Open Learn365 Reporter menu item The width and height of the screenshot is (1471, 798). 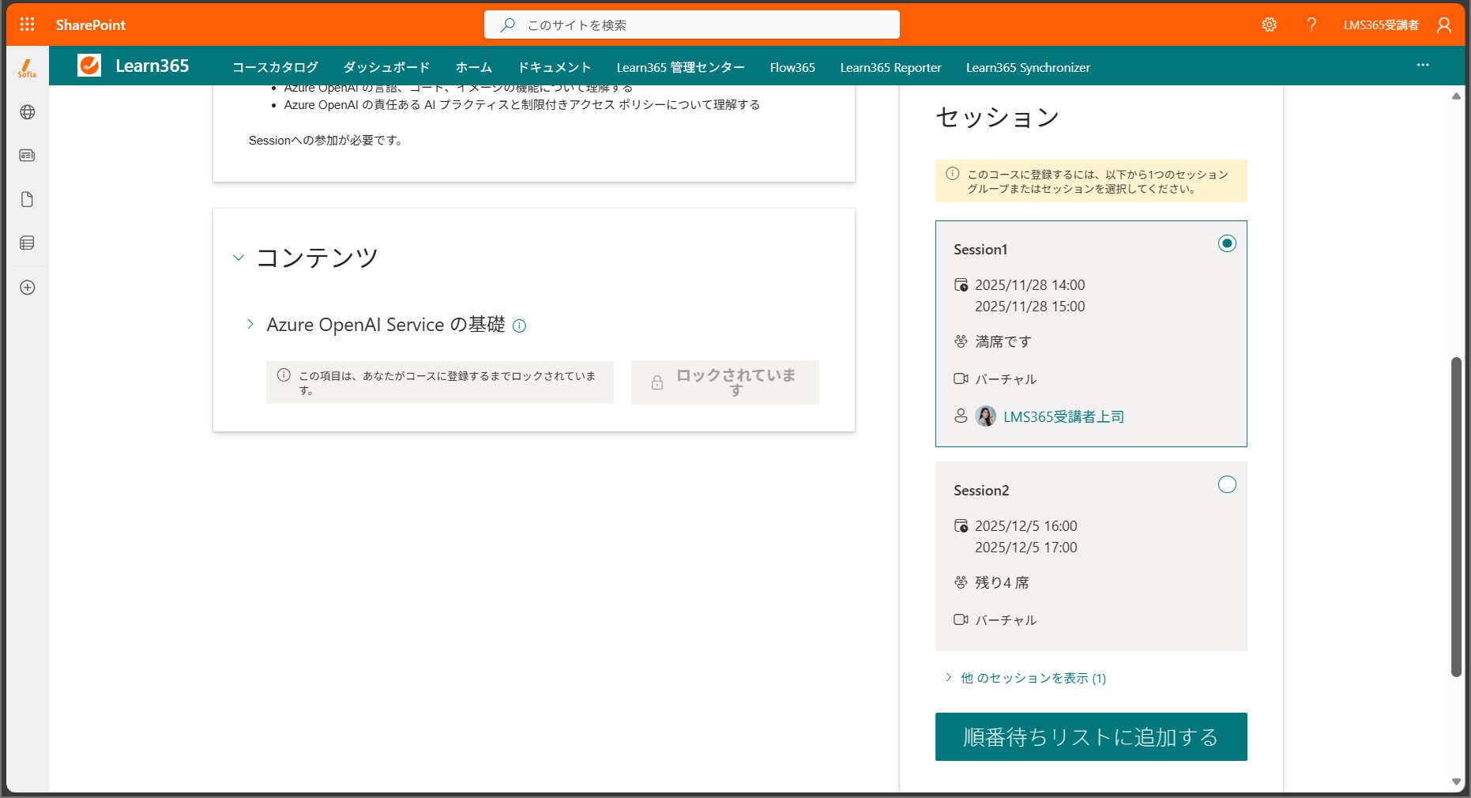tap(890, 67)
